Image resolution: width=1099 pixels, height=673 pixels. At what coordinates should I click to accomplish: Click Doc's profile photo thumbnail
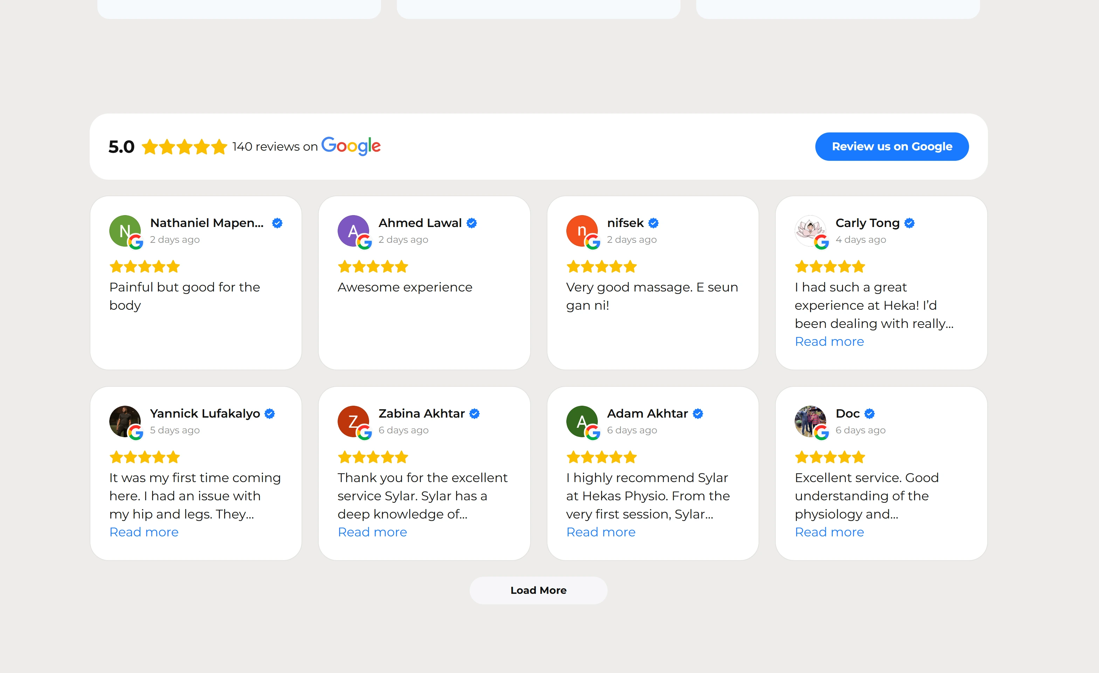point(809,421)
